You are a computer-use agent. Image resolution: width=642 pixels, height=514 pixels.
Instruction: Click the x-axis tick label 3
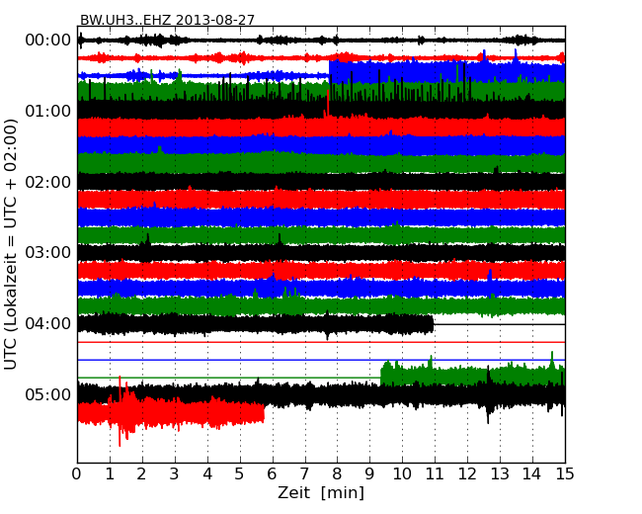click(x=175, y=474)
